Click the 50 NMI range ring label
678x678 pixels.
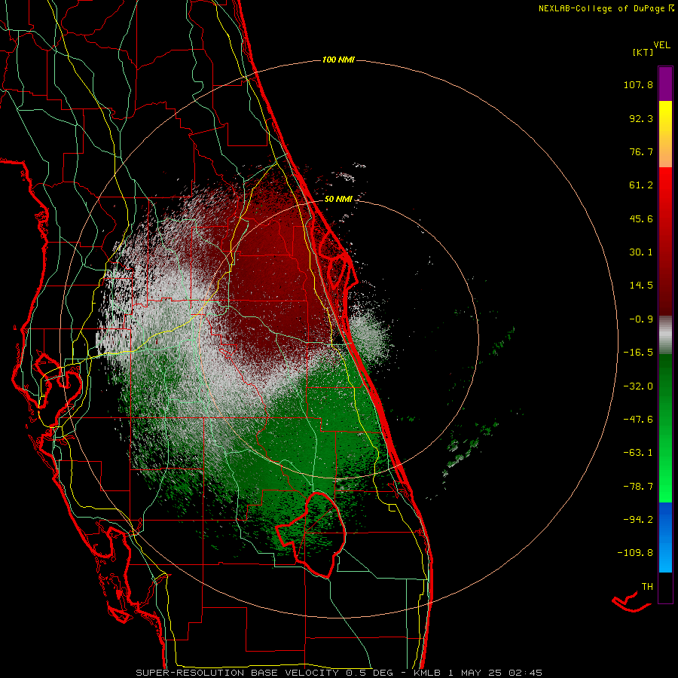pos(338,199)
